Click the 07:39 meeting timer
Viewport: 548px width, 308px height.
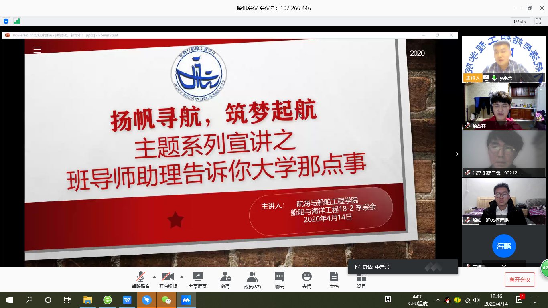pos(520,21)
